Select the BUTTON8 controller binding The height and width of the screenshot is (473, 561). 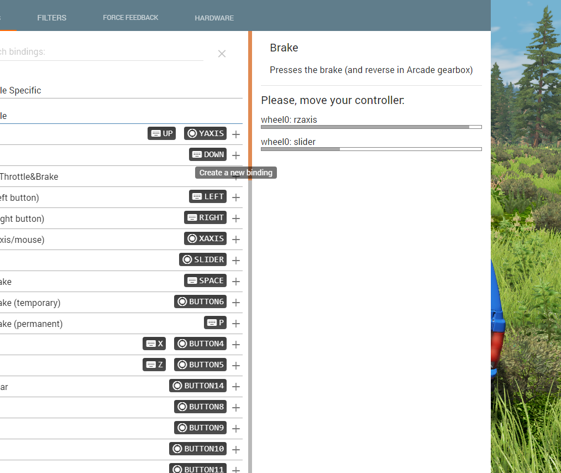click(x=200, y=407)
